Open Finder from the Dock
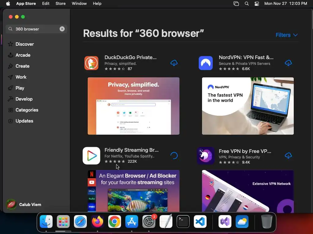 pyautogui.click(x=46, y=221)
